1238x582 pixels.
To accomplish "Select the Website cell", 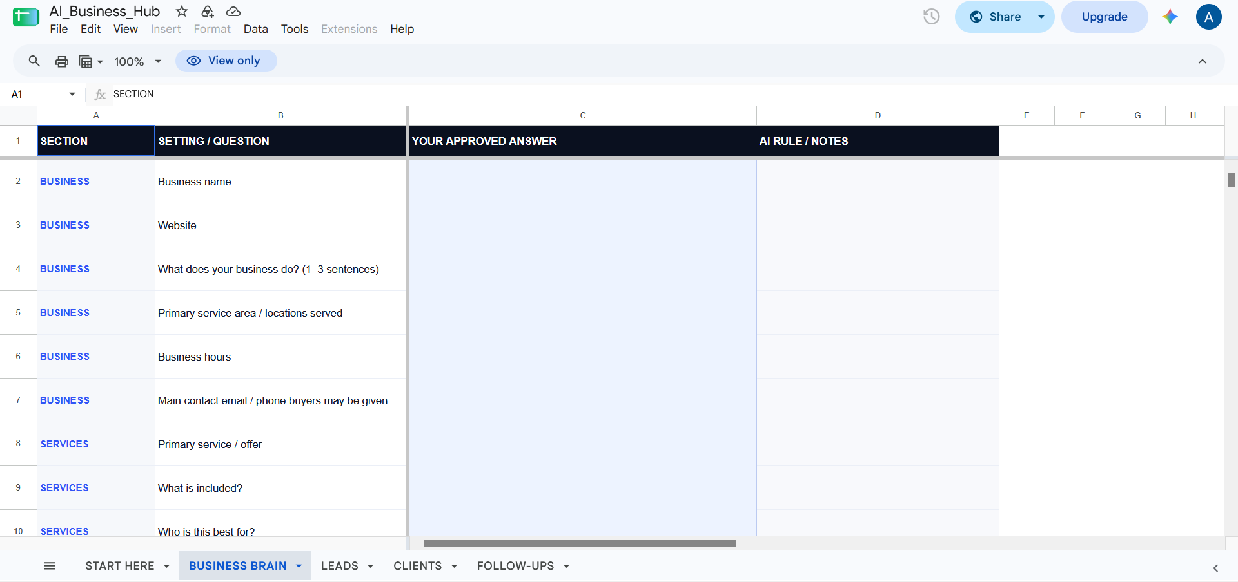I will pyautogui.click(x=280, y=225).
